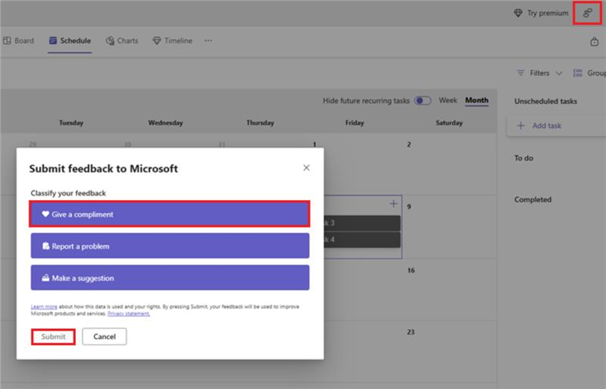This screenshot has width=606, height=389.
Task: Open the task ending in 3 on Friday
Action: 362,223
